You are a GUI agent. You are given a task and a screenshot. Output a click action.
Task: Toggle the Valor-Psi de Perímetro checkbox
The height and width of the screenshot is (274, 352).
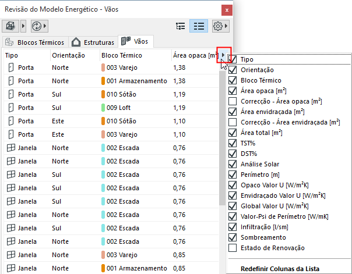(233, 216)
